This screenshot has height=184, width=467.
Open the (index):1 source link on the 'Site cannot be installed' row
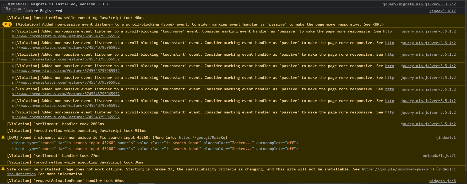tap(446, 169)
